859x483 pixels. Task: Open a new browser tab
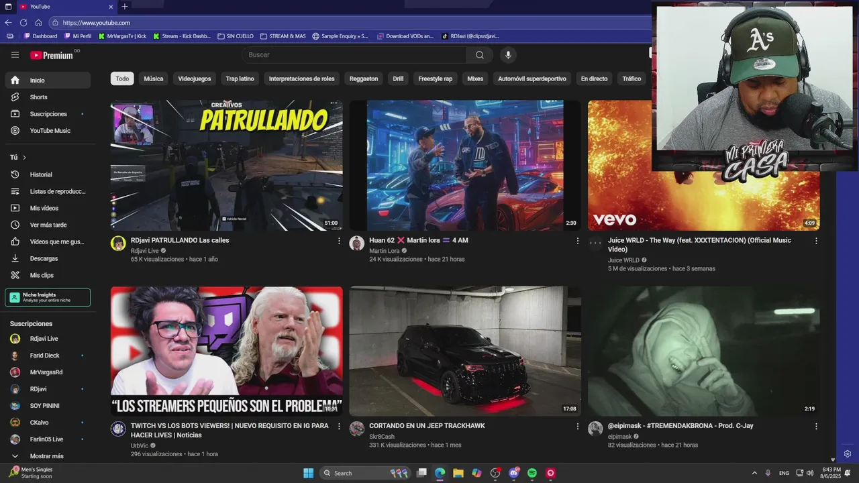[x=124, y=7]
